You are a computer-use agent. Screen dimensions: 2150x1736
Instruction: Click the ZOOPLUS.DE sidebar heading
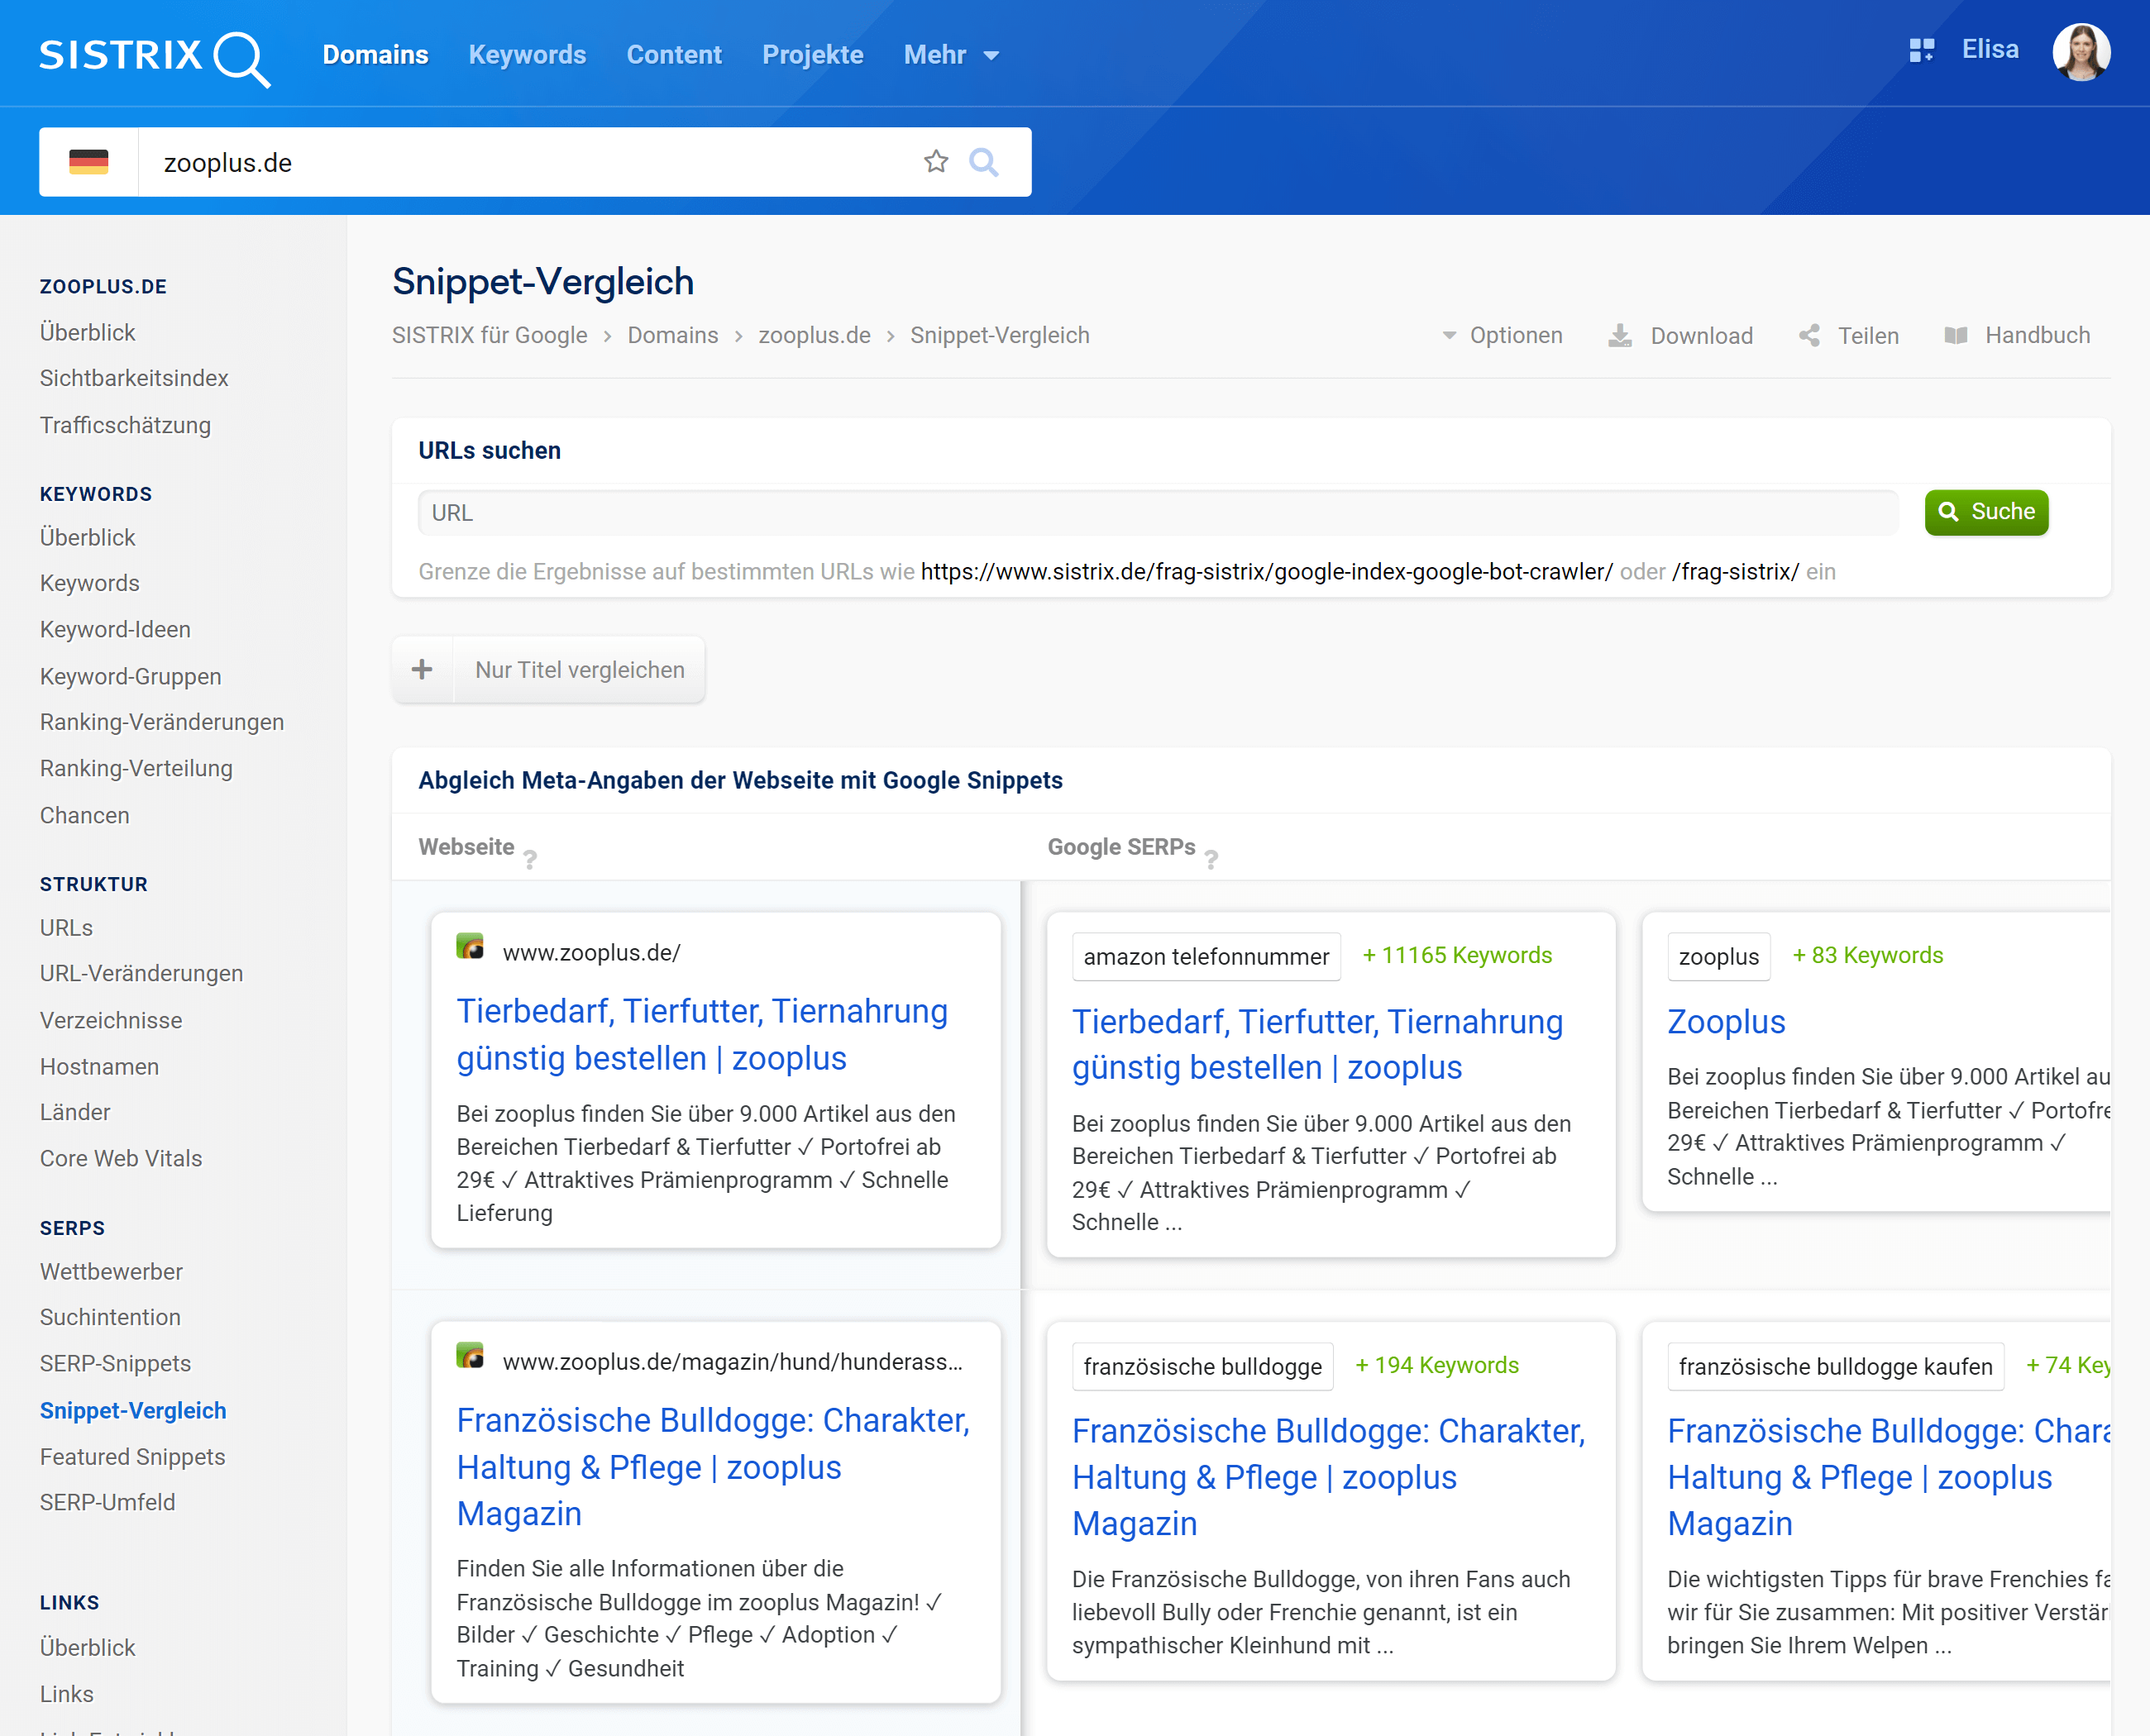pyautogui.click(x=103, y=286)
